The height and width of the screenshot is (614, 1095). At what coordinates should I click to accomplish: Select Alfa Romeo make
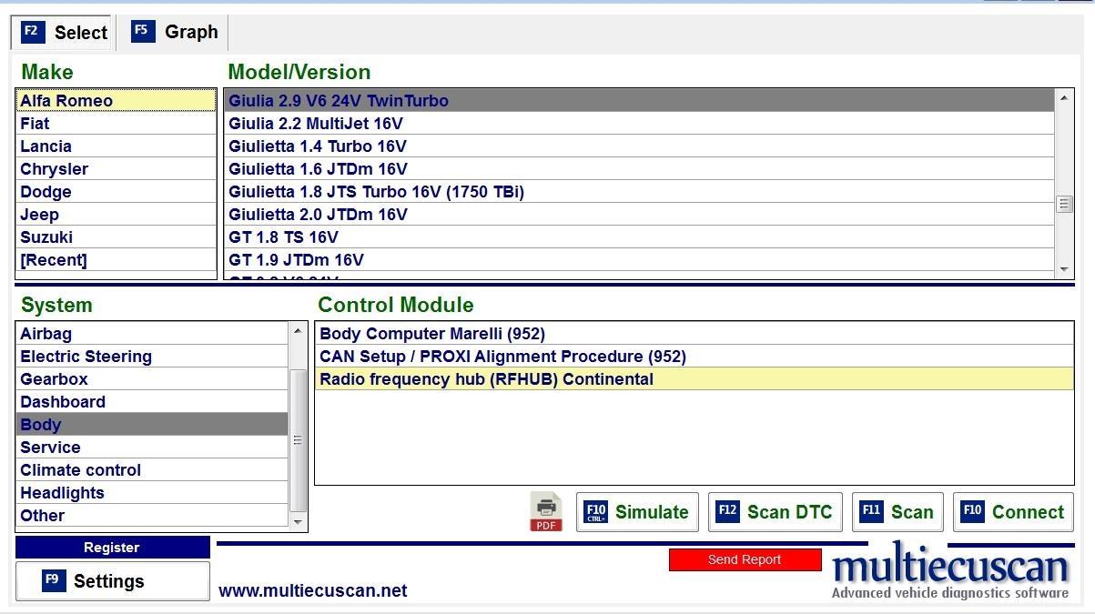coord(116,101)
